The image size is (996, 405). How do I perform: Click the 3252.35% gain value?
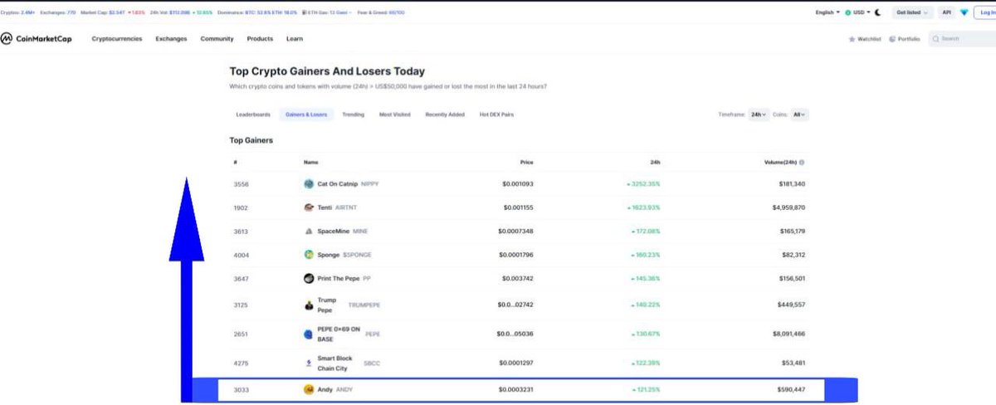(x=644, y=183)
